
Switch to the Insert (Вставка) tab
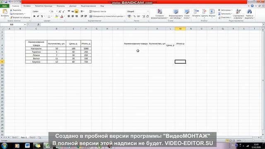pyautogui.click(x=27, y=6)
